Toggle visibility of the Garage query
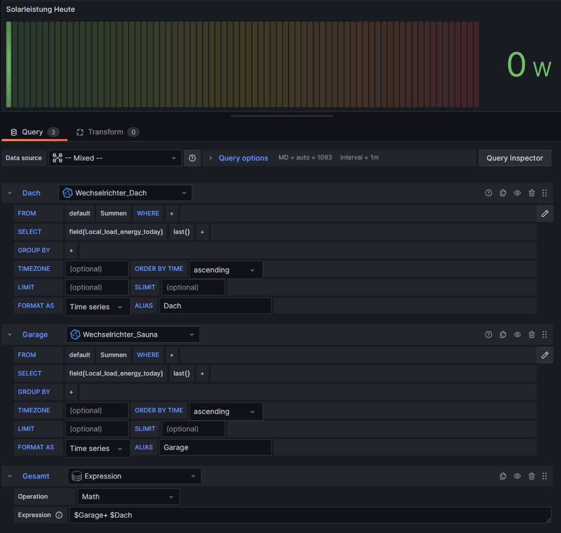Viewport: 561px width, 533px height. click(x=517, y=334)
